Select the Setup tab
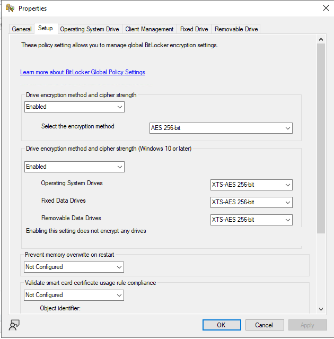Image resolution: width=334 pixels, height=339 pixels. [x=46, y=28]
